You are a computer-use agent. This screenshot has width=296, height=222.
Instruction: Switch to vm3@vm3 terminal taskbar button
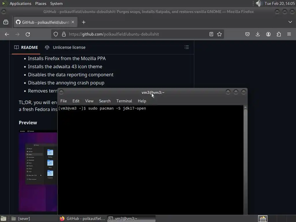click(132, 219)
